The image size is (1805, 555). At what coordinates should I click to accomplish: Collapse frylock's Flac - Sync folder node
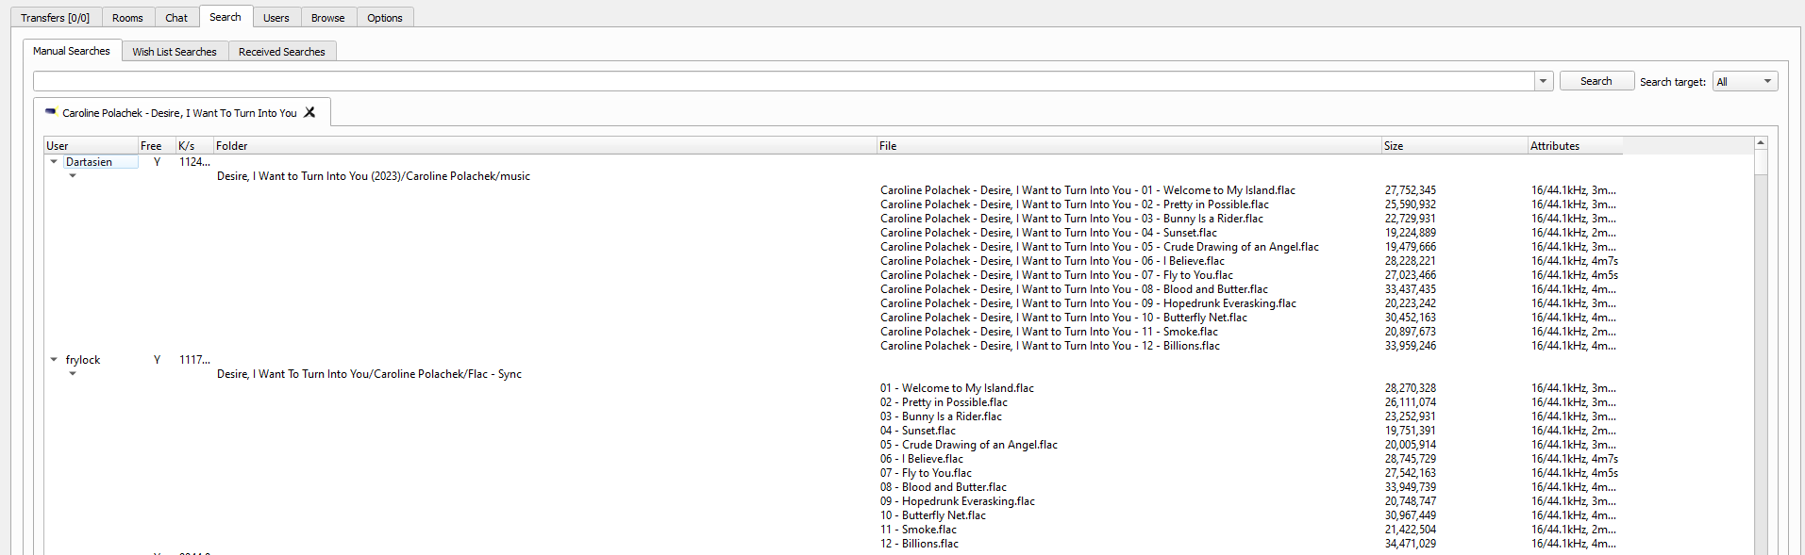click(x=73, y=374)
